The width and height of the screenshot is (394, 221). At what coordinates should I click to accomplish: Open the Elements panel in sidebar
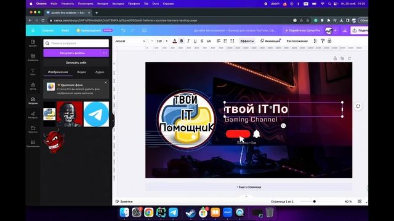point(33,57)
